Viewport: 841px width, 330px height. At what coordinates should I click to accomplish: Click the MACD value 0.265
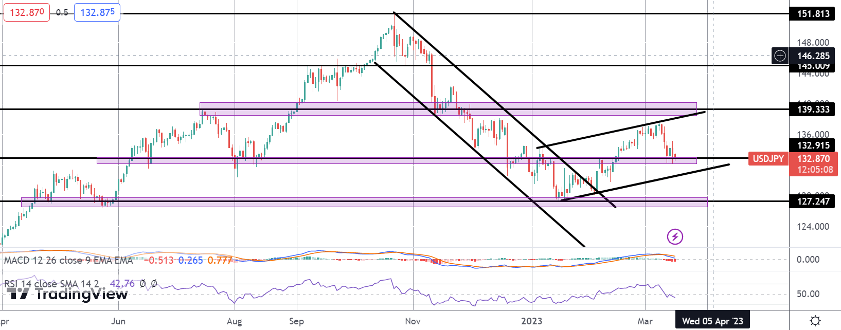point(191,260)
